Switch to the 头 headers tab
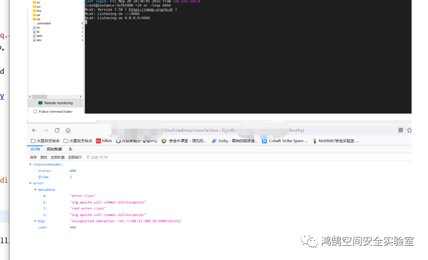 70,149
